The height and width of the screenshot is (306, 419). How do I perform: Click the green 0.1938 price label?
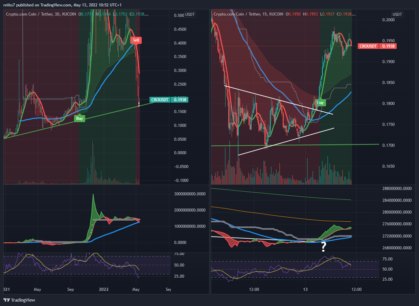pos(180,100)
